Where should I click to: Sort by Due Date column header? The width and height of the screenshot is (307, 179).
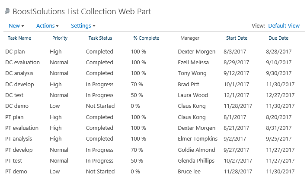[x=278, y=38]
